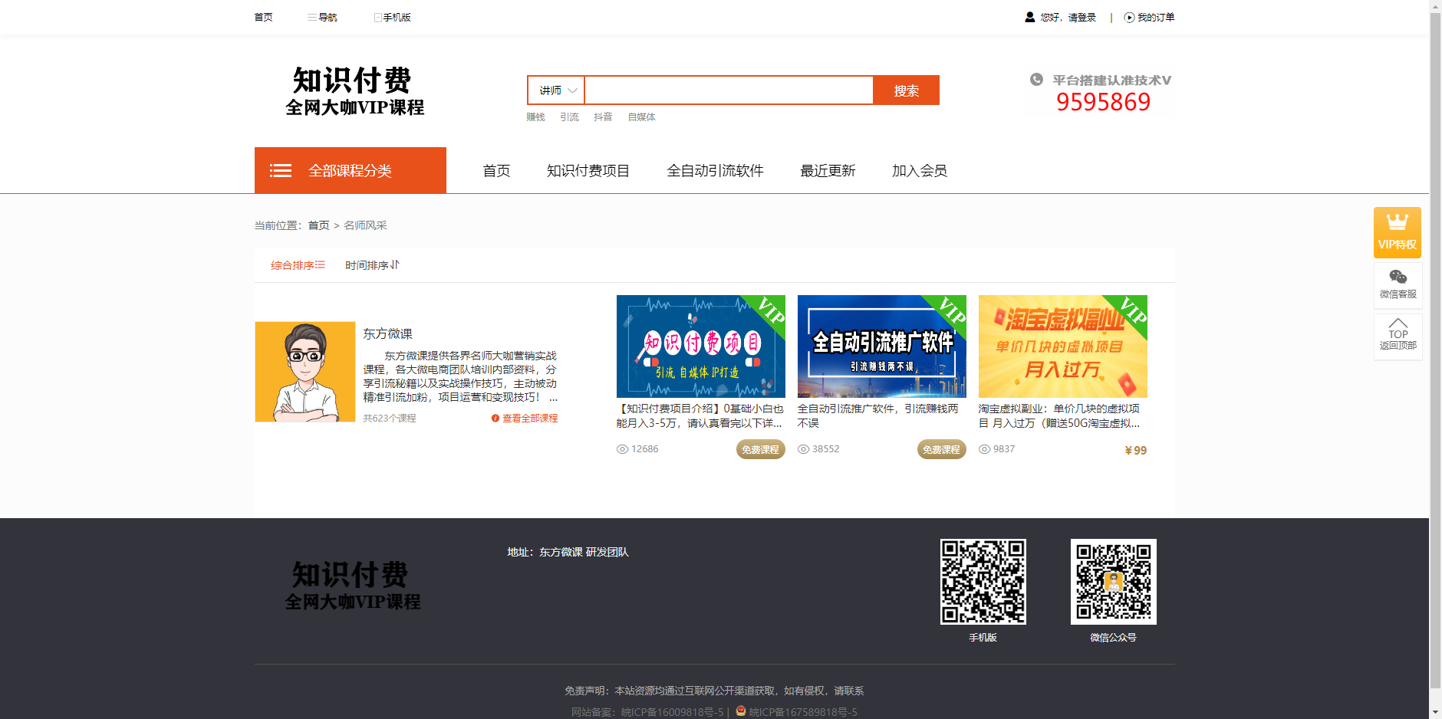1442x719 pixels.
Task: Click the 淘宝虚拟副业 course thumbnail
Action: pos(1062,346)
